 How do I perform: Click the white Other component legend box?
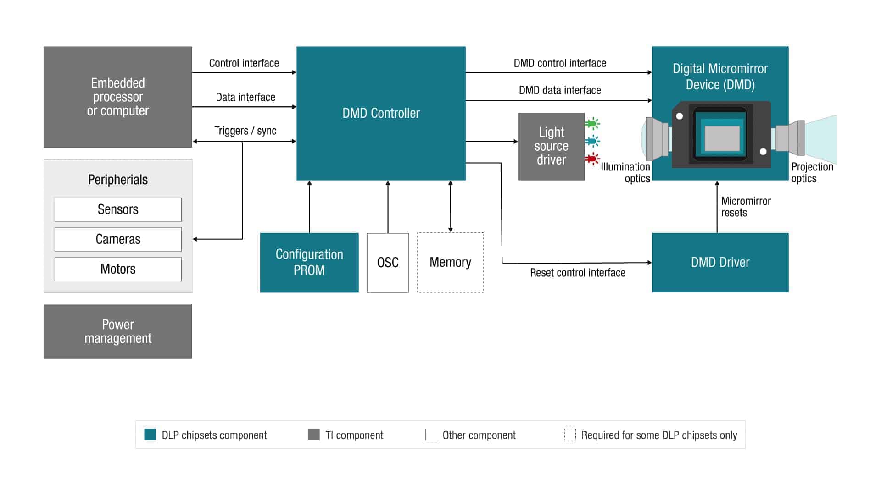coord(431,434)
